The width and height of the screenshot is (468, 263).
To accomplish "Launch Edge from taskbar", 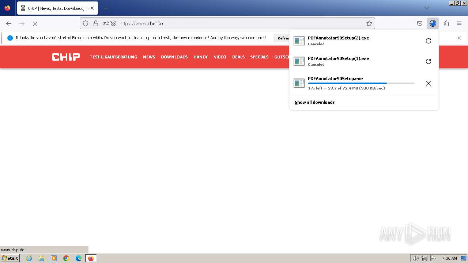I will 79,258.
